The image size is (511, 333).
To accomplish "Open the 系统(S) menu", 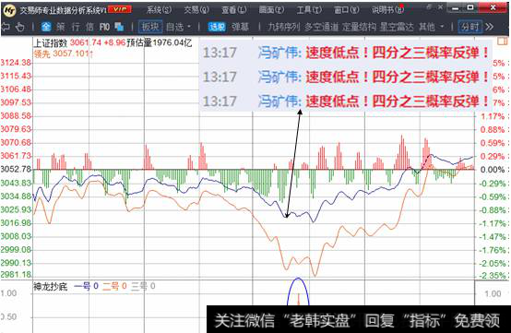I will pos(159,10).
